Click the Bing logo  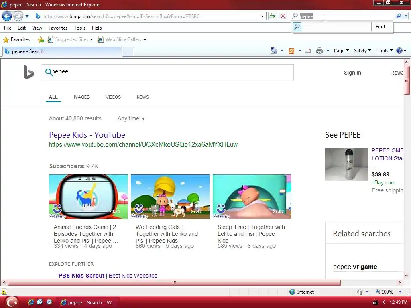(29, 72)
